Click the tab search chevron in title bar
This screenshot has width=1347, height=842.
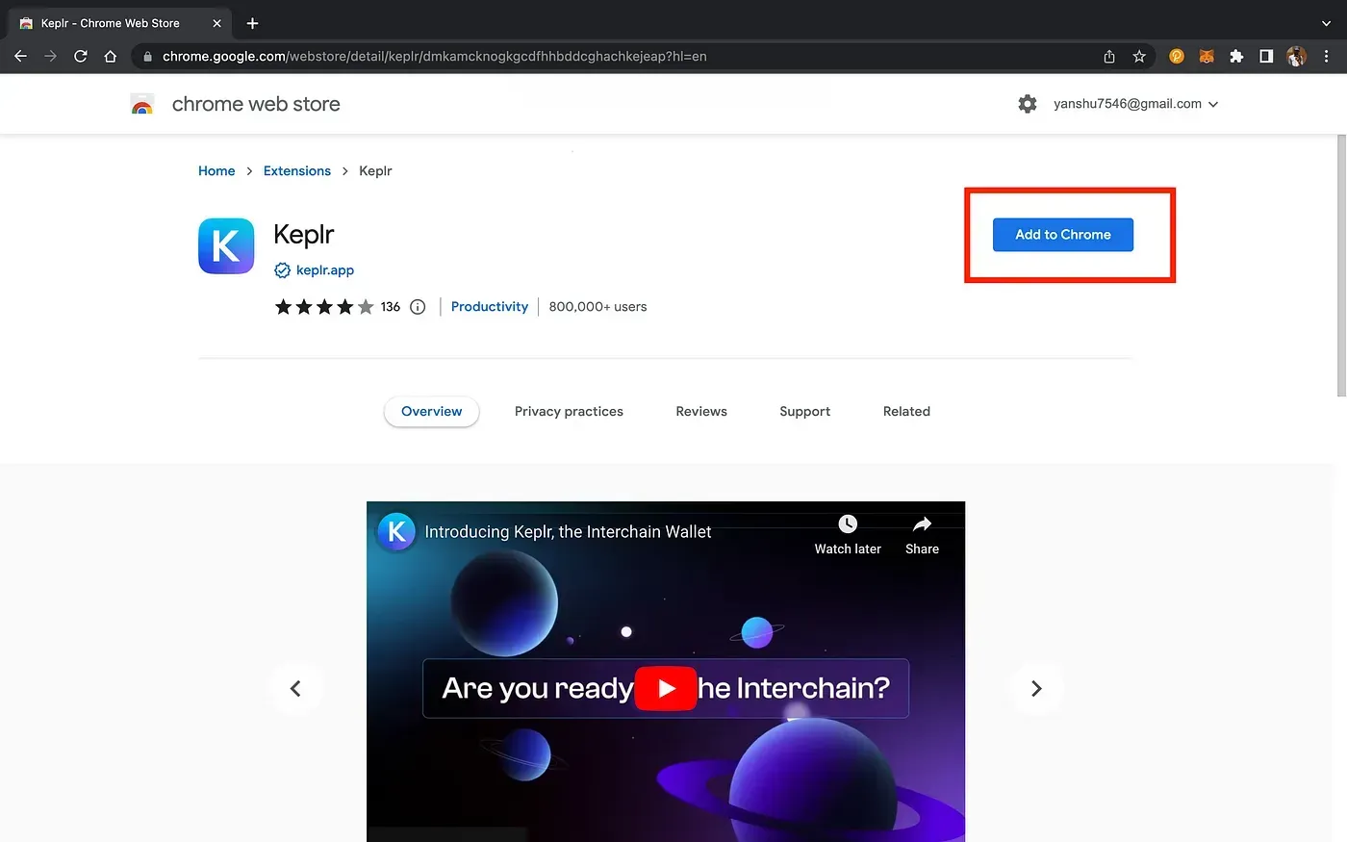click(x=1326, y=23)
